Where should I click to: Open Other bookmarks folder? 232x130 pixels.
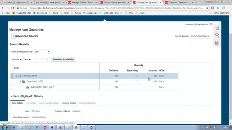click(x=220, y=13)
